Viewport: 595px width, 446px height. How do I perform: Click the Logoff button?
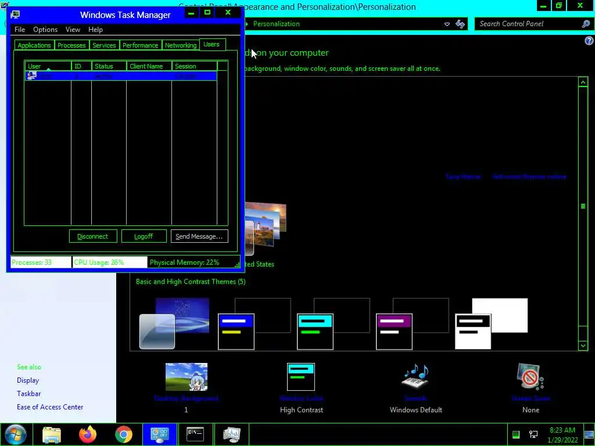coord(144,236)
